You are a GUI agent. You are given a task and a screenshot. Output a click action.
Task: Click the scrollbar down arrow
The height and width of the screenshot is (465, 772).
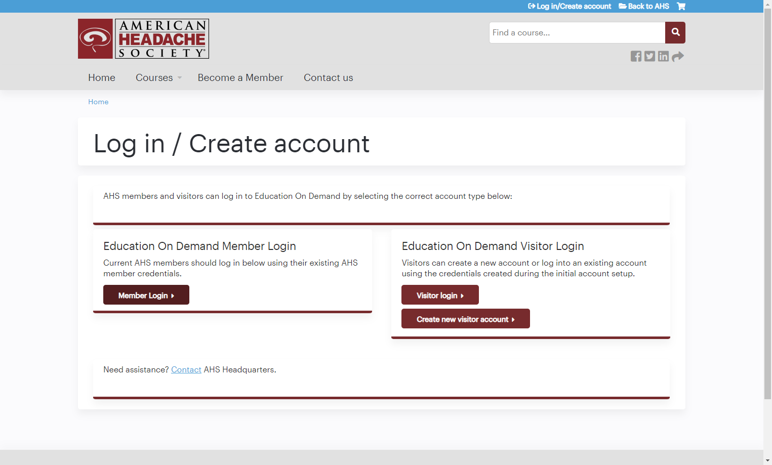point(767,460)
